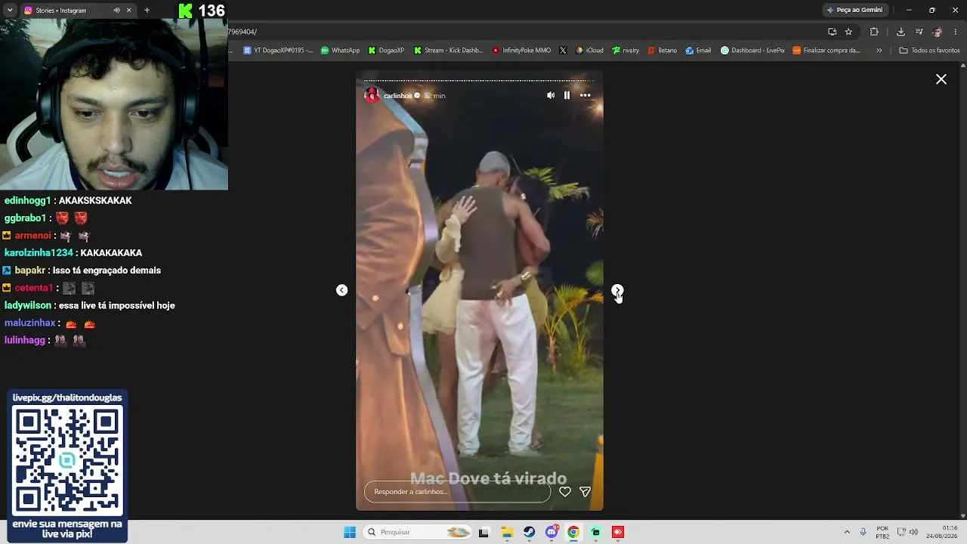
Task: Open the browser extensions puzzle icon
Action: click(874, 32)
